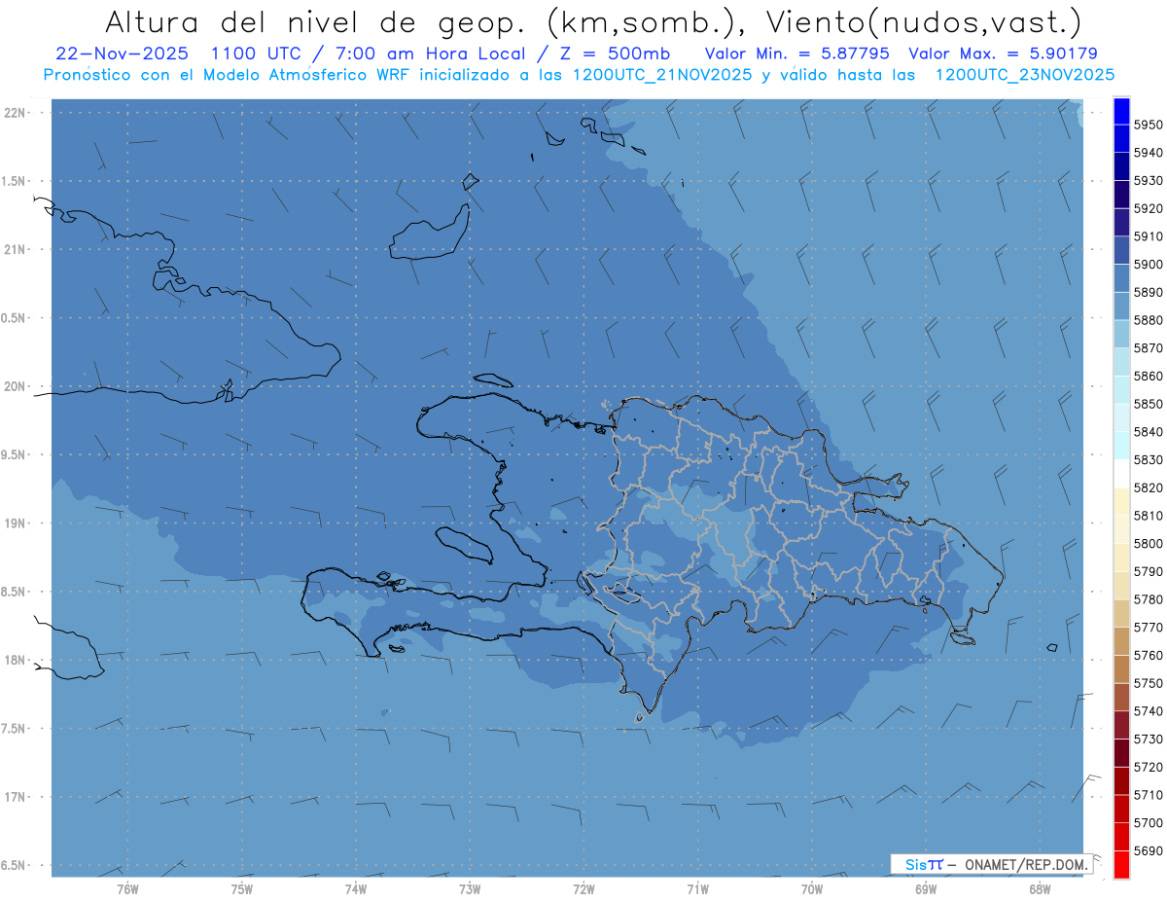Click the '1200UTC_21NOV2025' initialization text
Screen dimensions: 1167x902
[x=662, y=75]
